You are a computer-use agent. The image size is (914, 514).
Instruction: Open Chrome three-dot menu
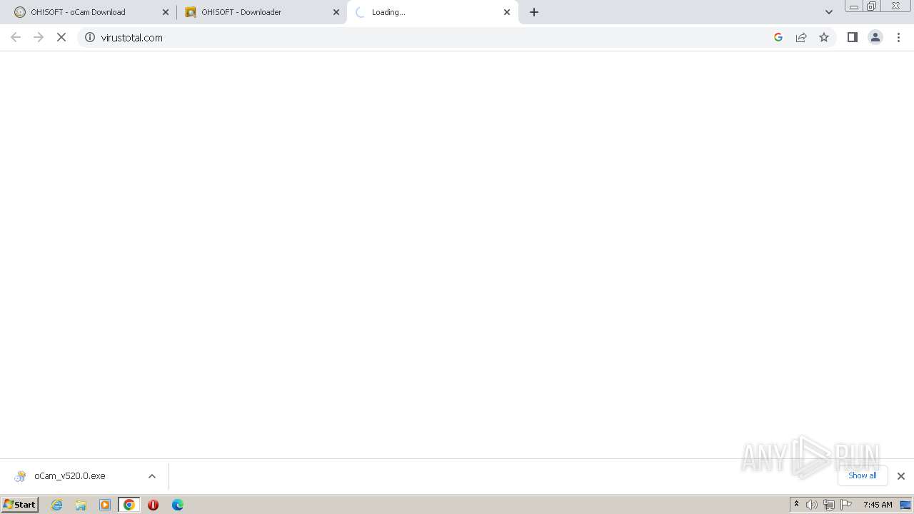click(899, 37)
